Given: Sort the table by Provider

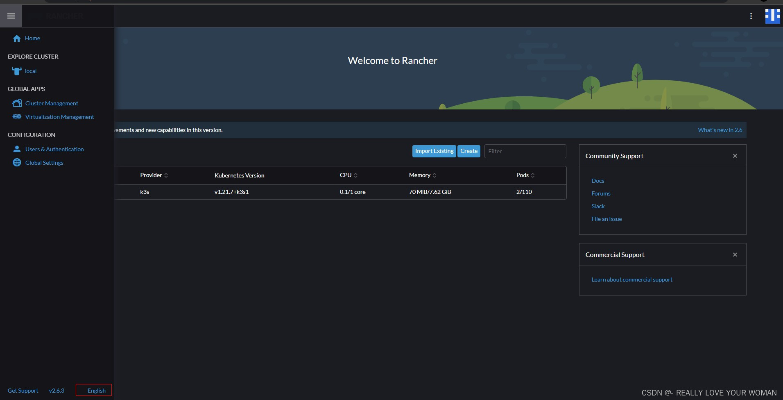Looking at the screenshot, I should (154, 175).
